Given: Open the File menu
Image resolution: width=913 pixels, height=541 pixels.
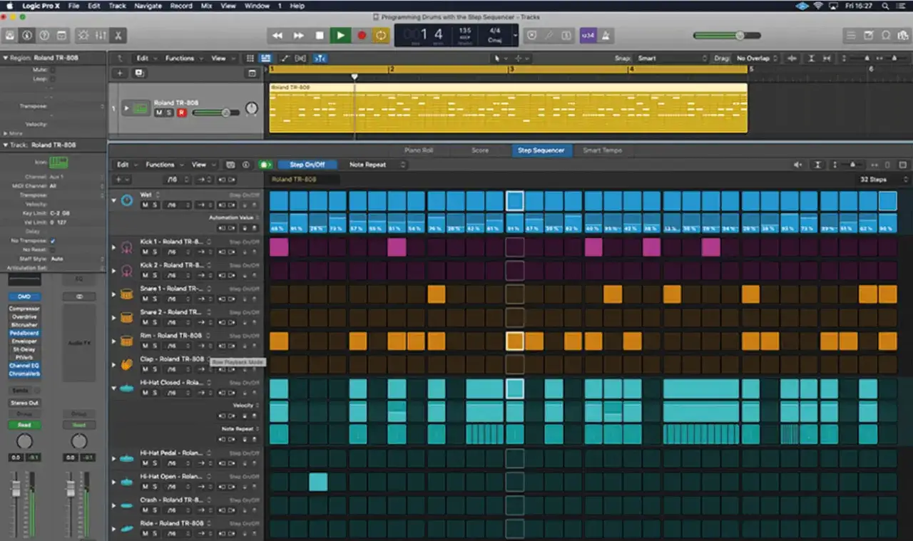Looking at the screenshot, I should 73,6.
